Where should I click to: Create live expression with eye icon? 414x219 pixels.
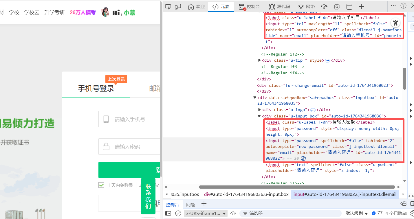233,213
